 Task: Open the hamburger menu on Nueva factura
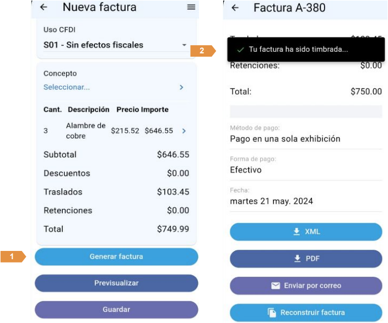[191, 7]
